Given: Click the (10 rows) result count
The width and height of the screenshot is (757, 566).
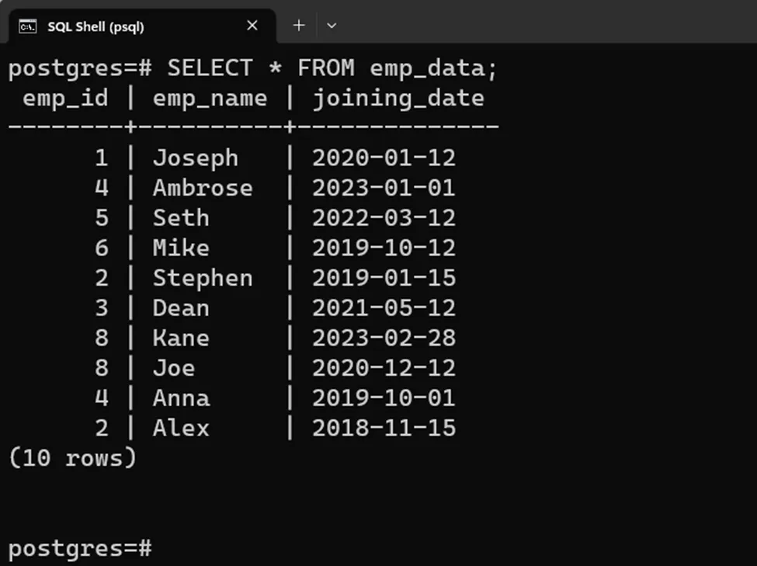Looking at the screenshot, I should pos(72,458).
